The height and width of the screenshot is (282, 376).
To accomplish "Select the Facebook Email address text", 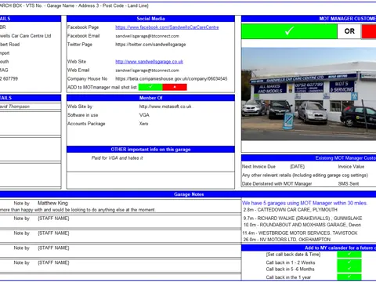I will point(147,36).
